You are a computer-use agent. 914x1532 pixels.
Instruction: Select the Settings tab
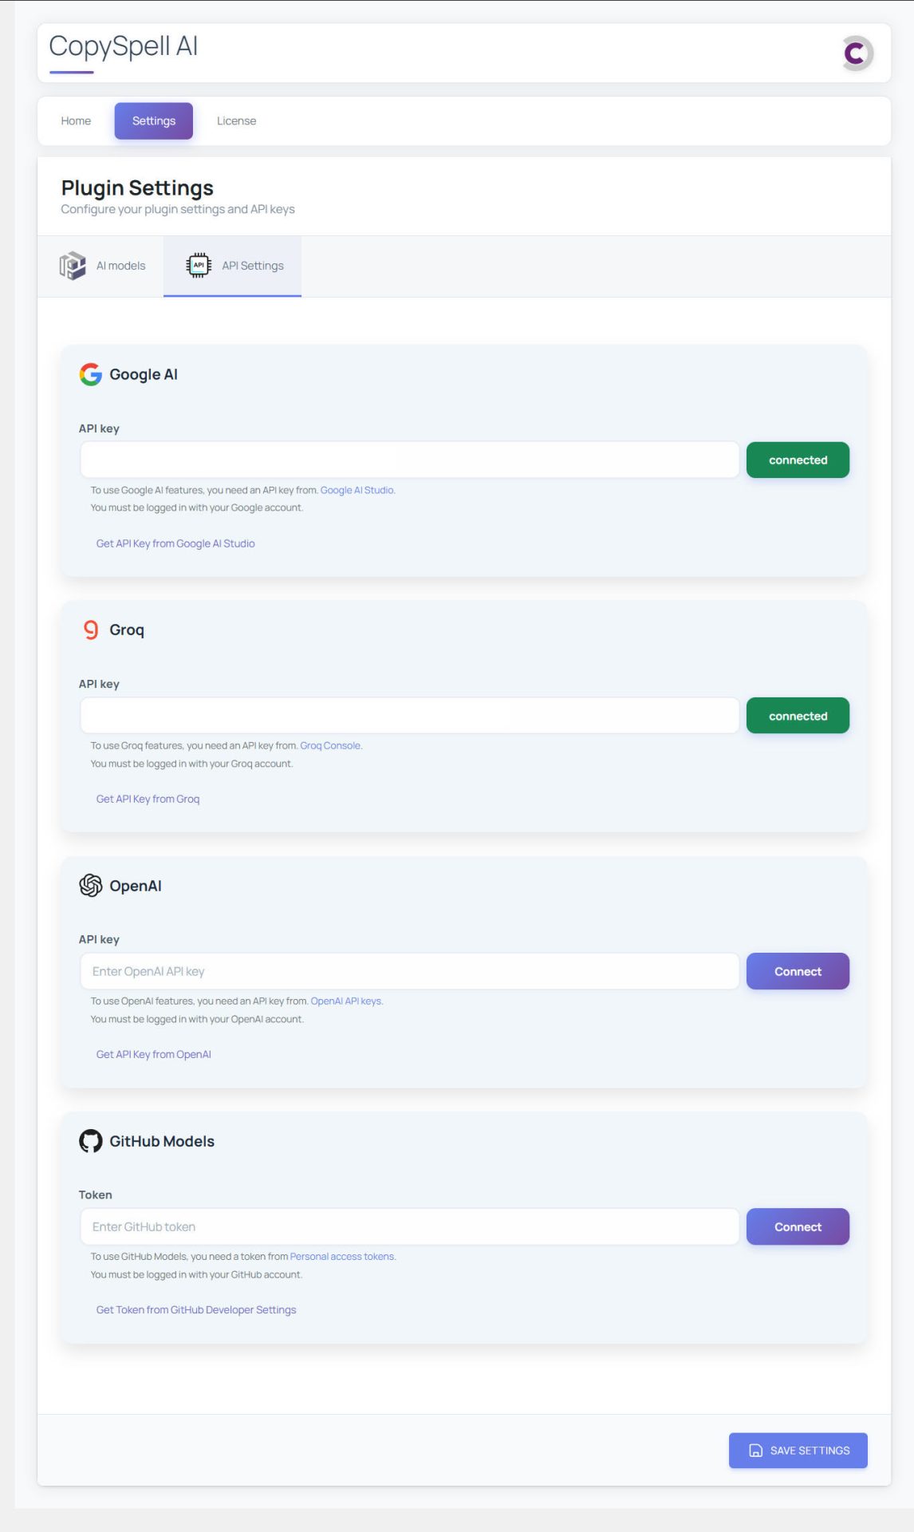[154, 121]
